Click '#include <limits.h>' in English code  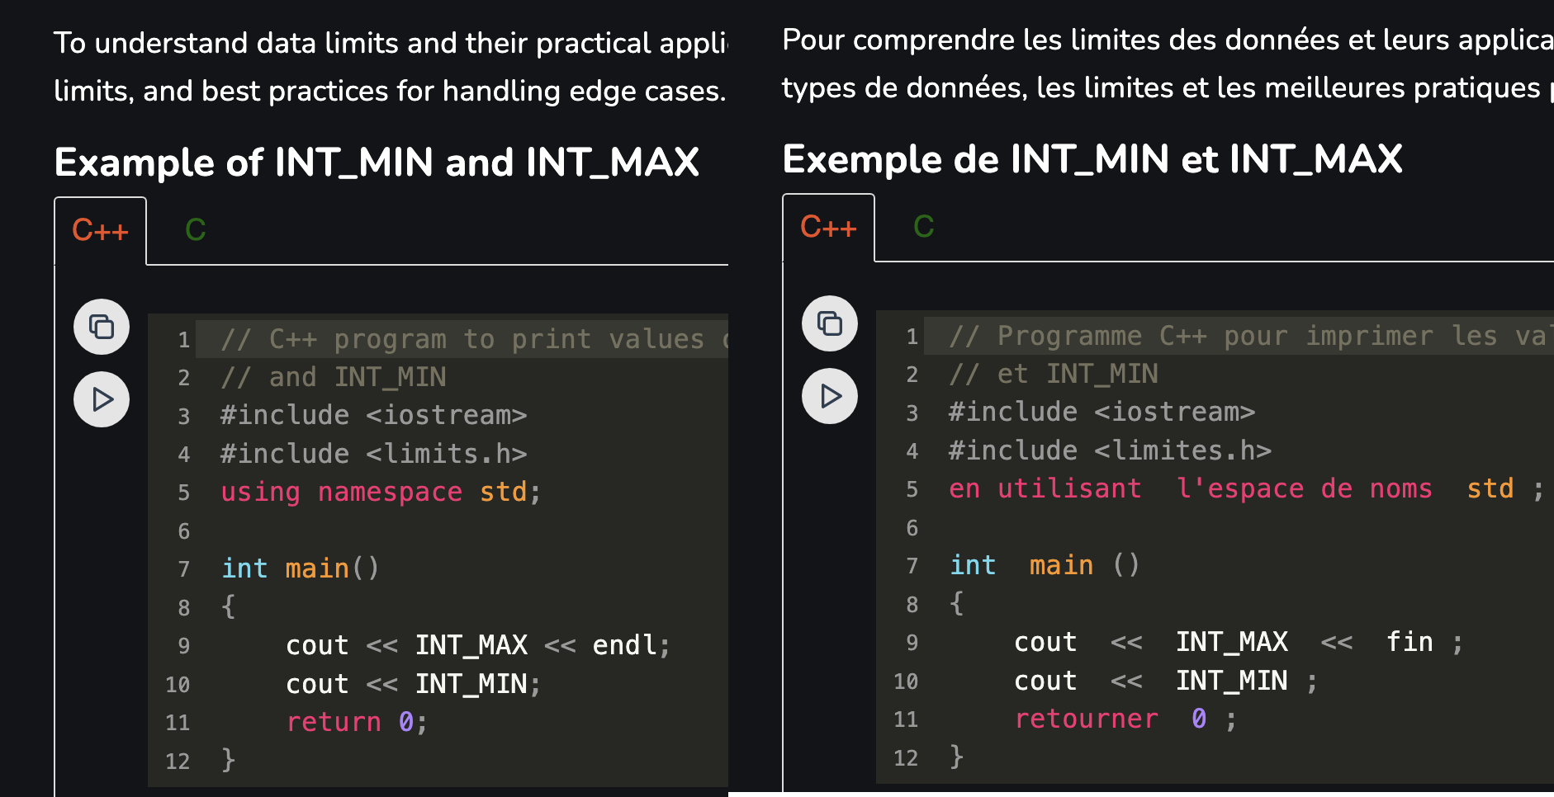point(373,454)
